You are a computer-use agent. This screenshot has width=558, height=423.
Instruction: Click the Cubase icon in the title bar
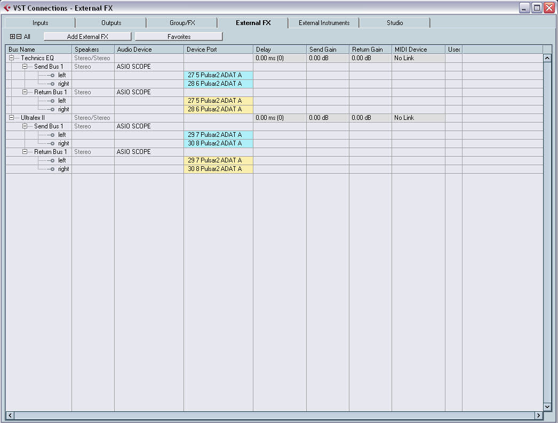click(x=6, y=7)
